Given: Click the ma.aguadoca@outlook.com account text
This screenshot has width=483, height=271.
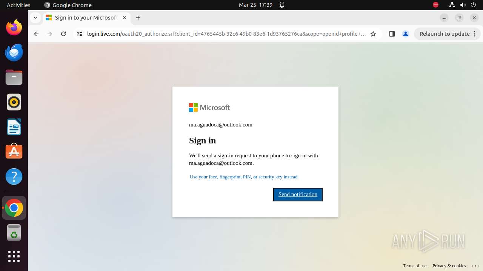Looking at the screenshot, I should (221, 125).
